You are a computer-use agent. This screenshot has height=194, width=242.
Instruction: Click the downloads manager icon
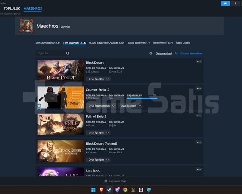click(x=106, y=181)
